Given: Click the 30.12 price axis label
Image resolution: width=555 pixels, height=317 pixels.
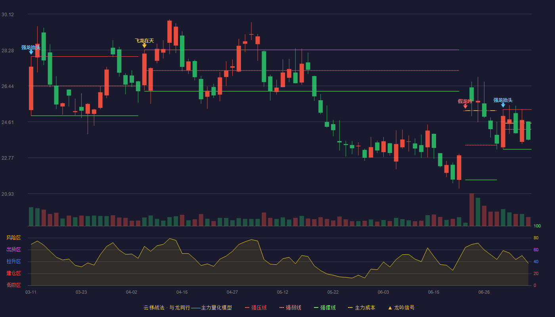Looking at the screenshot, I should pos(8,15).
